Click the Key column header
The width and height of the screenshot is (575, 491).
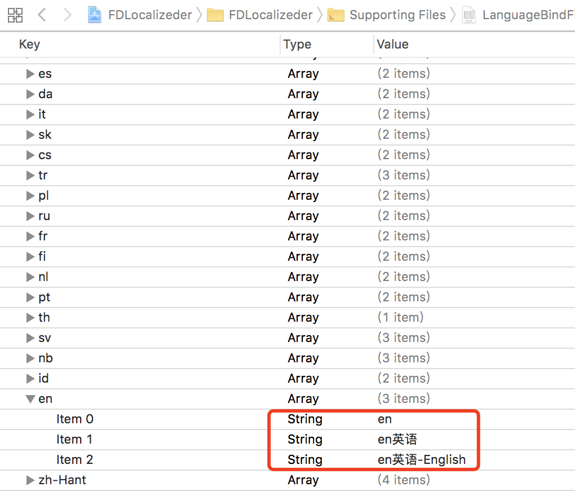pos(30,45)
